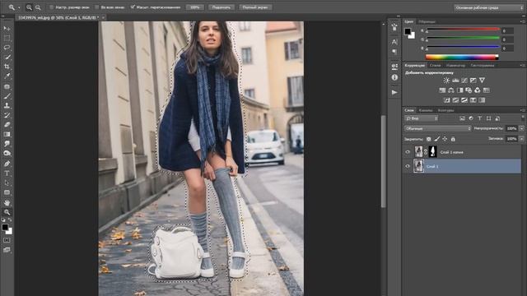Close the open document tab

click(103, 17)
